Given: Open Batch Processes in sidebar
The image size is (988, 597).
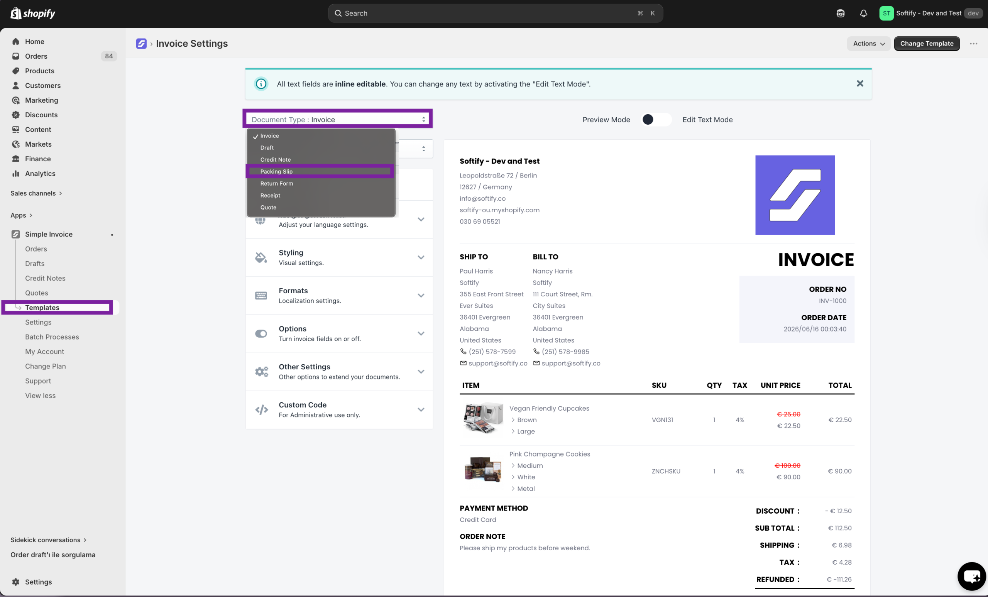Looking at the screenshot, I should tap(52, 337).
